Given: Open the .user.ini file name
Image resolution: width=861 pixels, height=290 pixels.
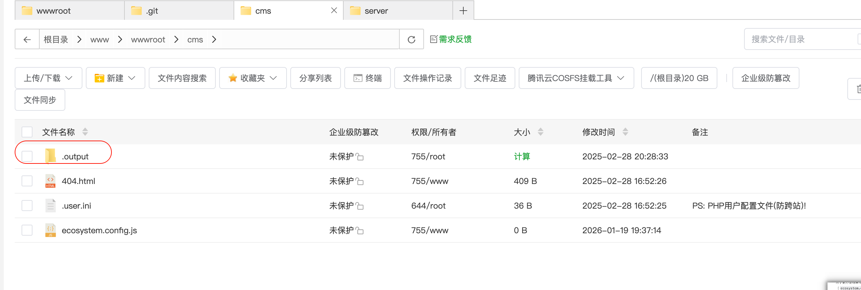Looking at the screenshot, I should 76,206.
